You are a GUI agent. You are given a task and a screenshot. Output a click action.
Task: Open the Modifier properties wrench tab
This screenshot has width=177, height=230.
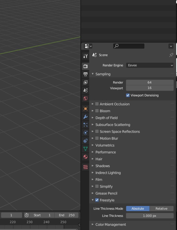point(85,117)
